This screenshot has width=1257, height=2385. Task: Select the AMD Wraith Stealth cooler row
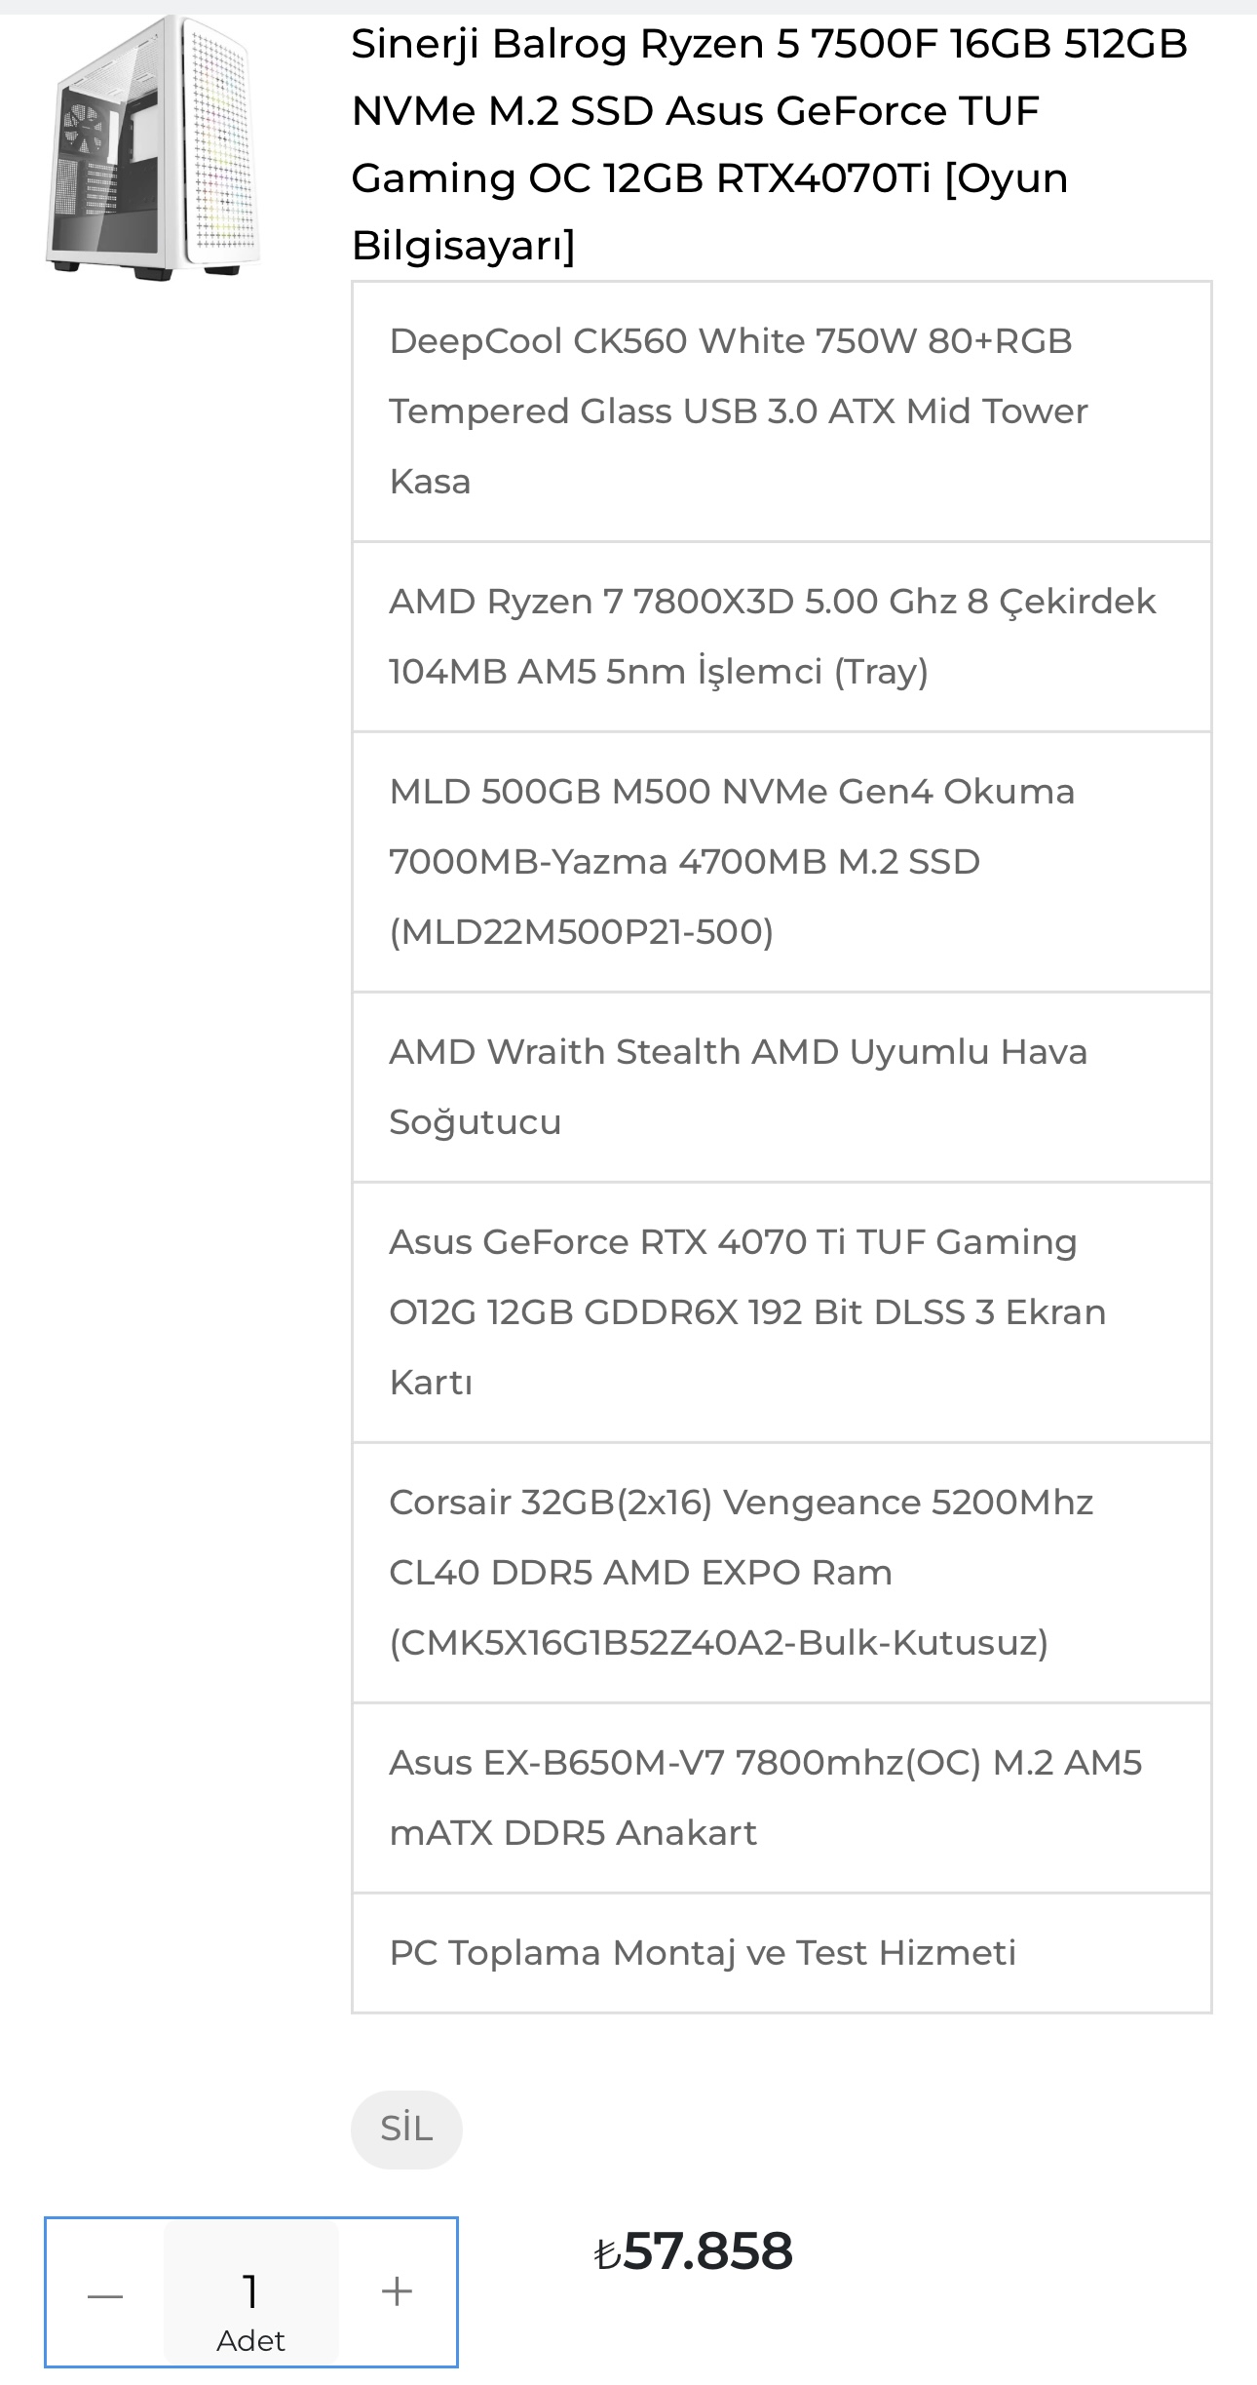781,1087
